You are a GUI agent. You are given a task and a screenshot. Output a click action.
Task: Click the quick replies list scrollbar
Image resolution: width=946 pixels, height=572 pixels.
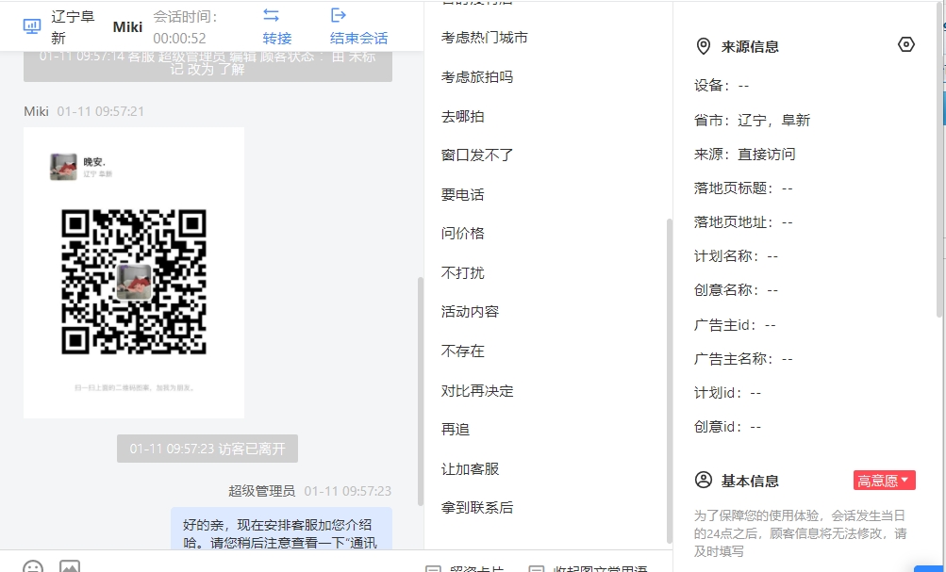click(x=669, y=381)
